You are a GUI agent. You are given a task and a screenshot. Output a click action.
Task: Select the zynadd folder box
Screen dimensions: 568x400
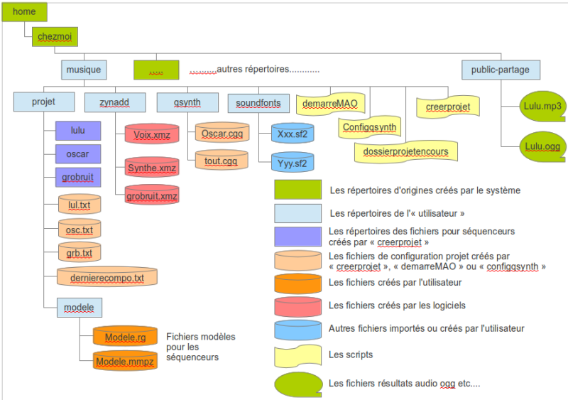(x=115, y=102)
